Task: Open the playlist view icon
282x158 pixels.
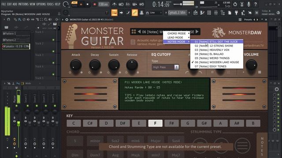Action: (x=195, y=13)
